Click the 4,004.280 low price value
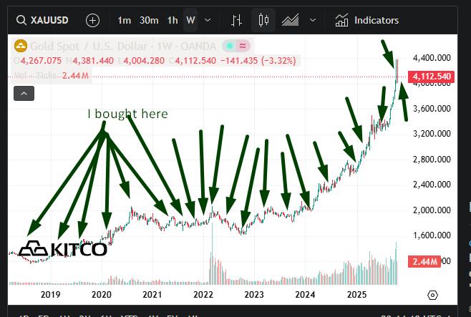This screenshot has width=471, height=317. coord(144,61)
